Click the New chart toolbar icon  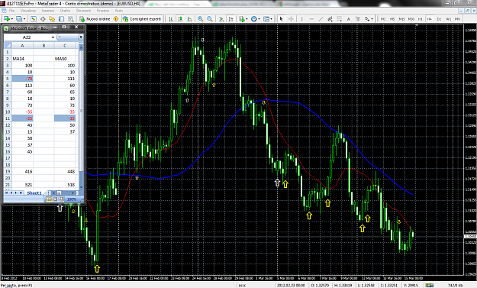pyautogui.click(x=6, y=19)
